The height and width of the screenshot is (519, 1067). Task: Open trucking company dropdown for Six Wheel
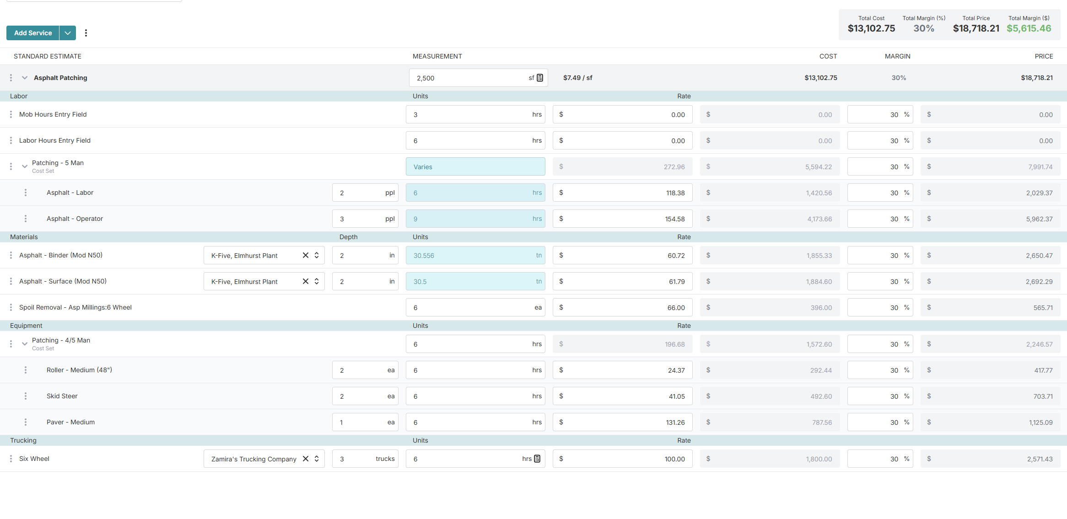pyautogui.click(x=317, y=459)
